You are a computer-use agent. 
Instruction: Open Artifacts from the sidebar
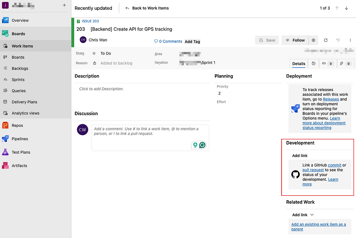[19, 165]
